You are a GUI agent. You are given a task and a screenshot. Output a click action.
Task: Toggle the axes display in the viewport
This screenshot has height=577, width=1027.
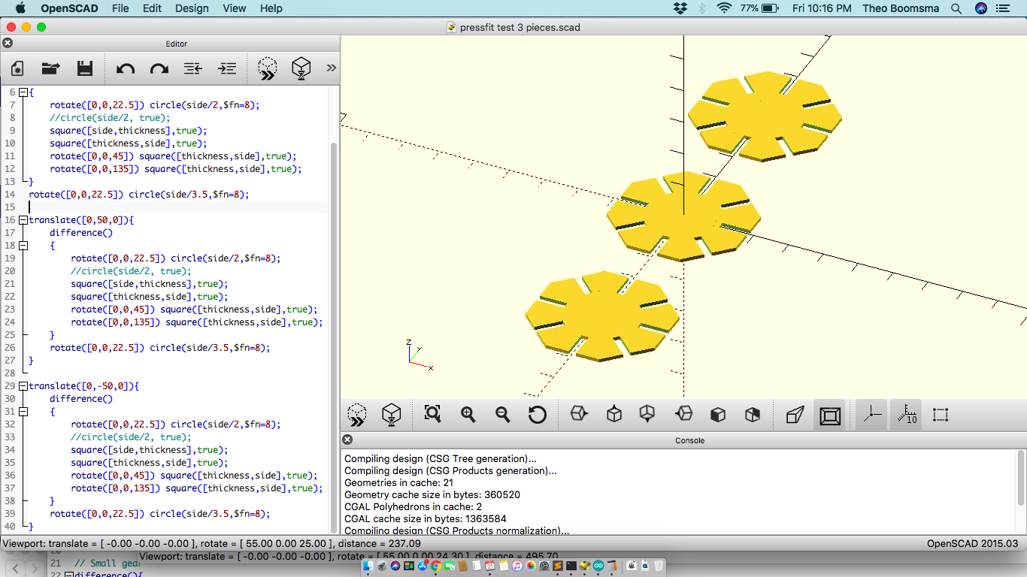(871, 414)
